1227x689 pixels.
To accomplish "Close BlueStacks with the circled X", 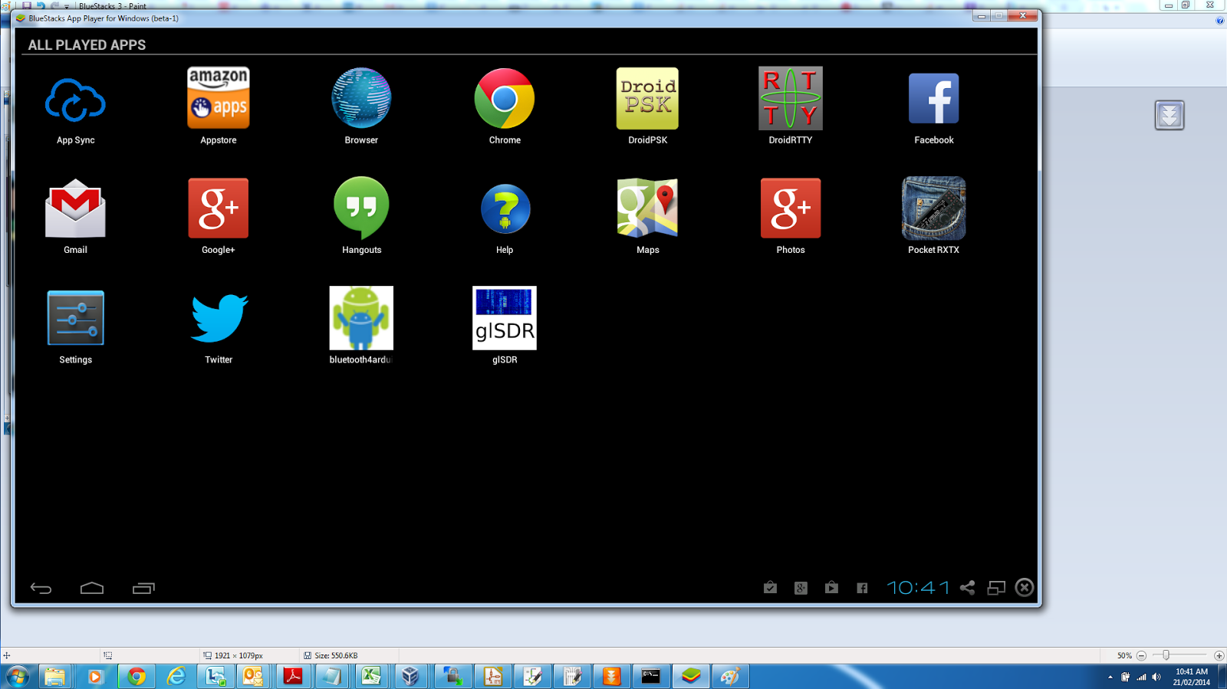I will point(1025,588).
